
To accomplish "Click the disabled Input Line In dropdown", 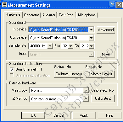I will pyautogui.click(x=61, y=54).
